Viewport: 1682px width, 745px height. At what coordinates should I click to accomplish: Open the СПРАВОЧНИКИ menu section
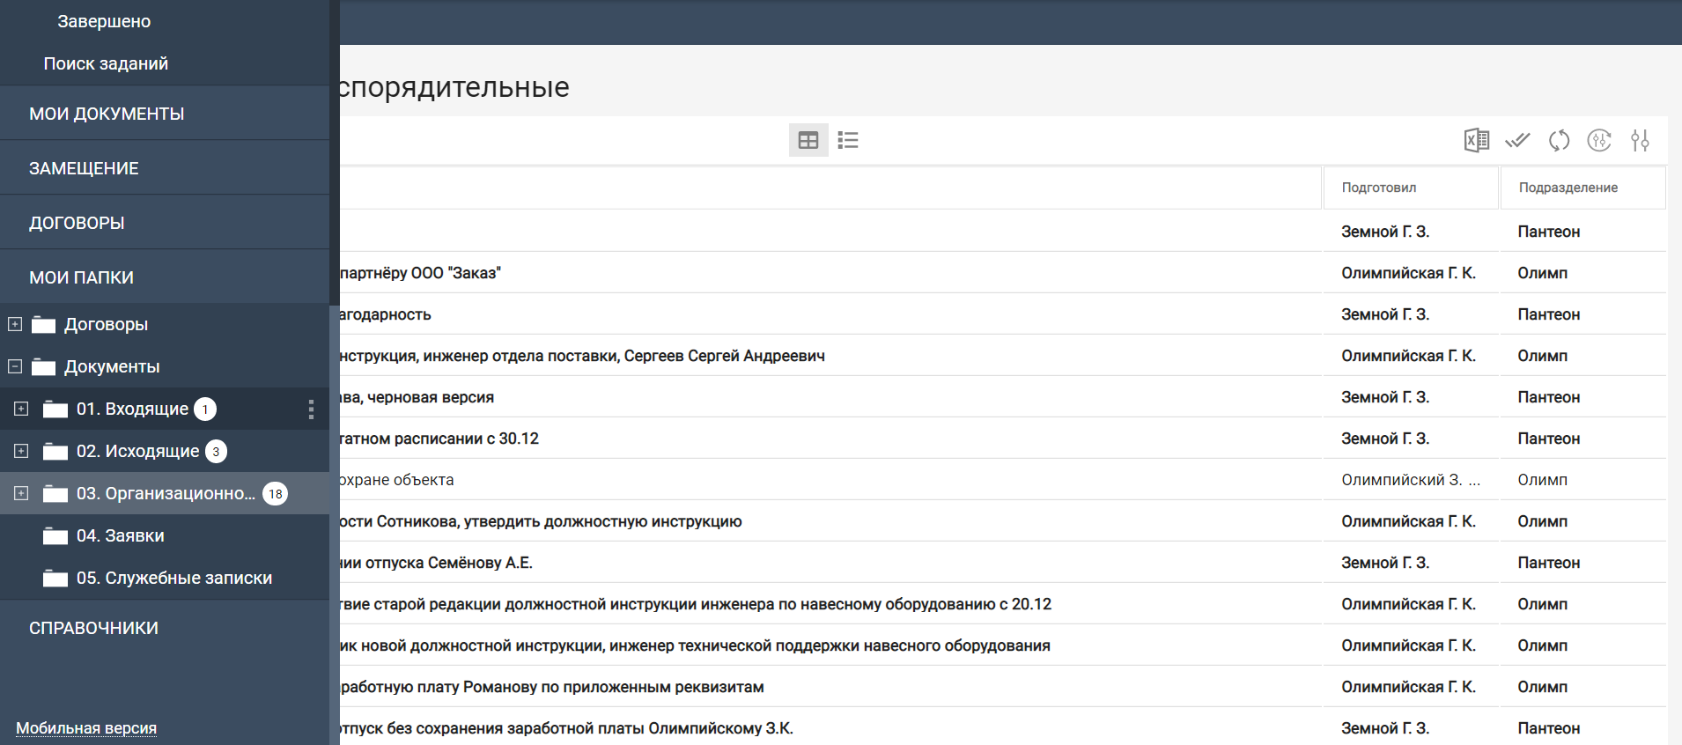coord(93,628)
